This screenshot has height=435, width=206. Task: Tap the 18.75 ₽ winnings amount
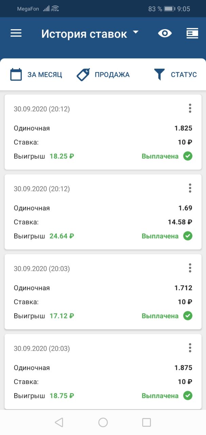[x=62, y=396]
